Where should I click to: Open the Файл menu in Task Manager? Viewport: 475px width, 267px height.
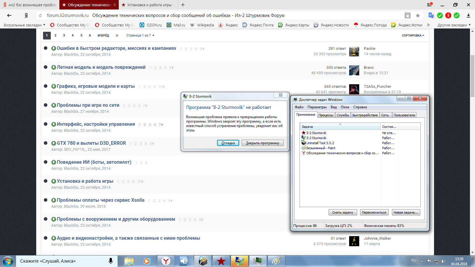point(299,107)
